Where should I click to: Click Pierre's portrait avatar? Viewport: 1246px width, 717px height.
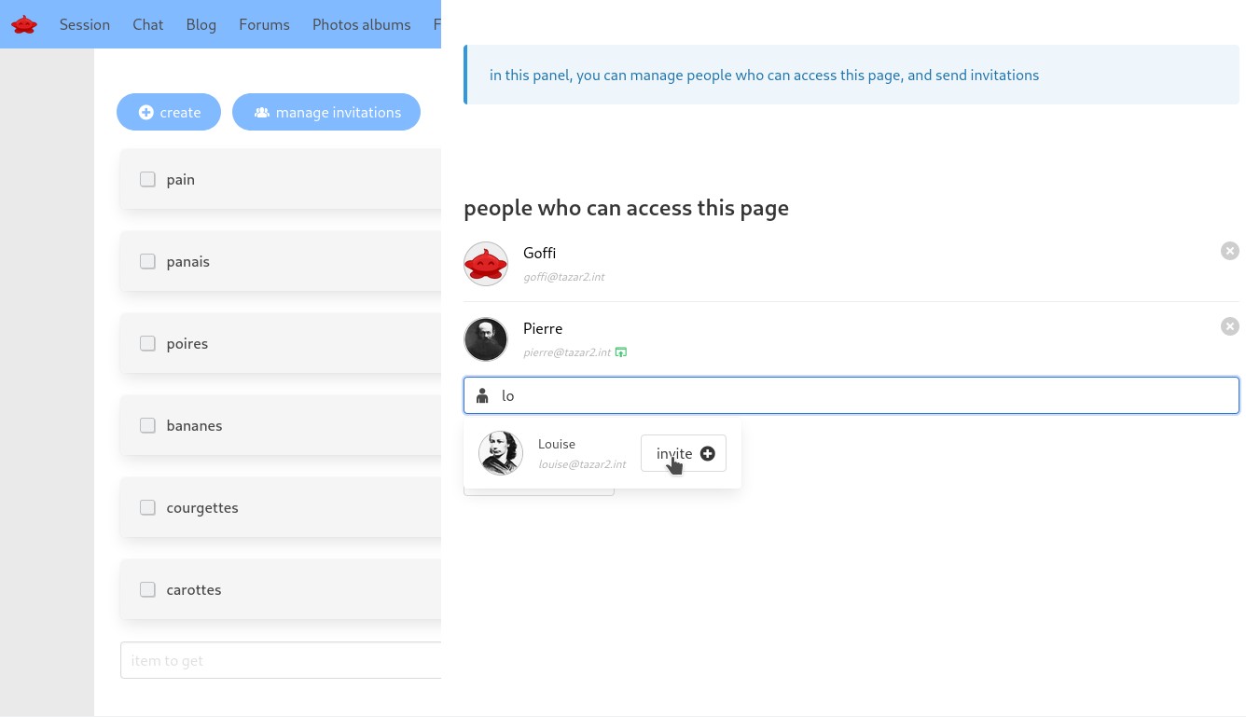486,339
